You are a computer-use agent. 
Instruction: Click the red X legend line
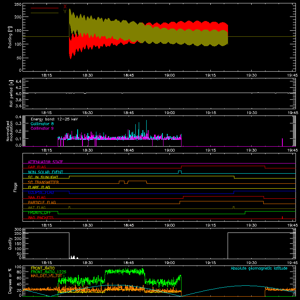(45, 8)
